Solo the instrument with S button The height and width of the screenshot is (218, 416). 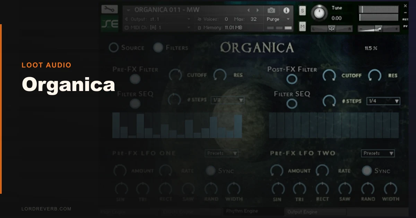pos(302,10)
